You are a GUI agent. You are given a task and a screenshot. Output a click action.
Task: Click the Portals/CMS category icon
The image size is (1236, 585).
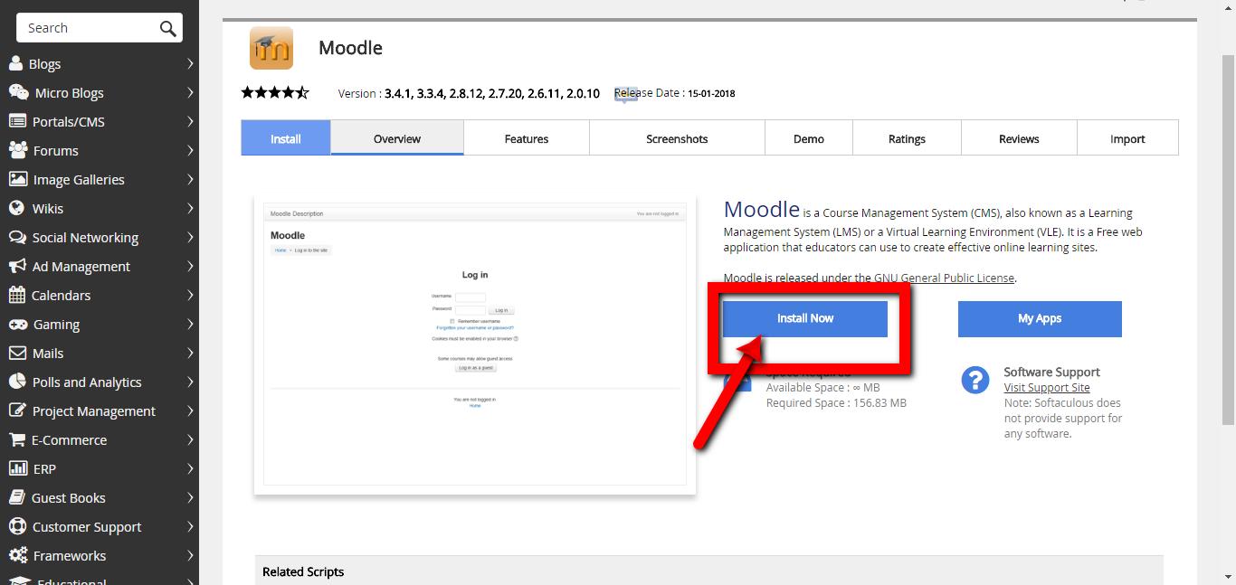pyautogui.click(x=17, y=121)
